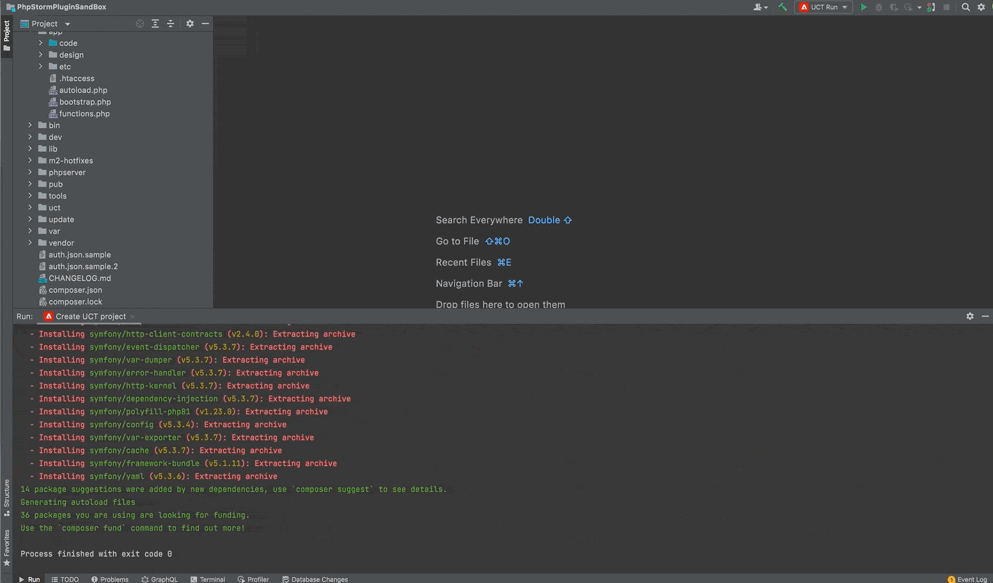Expand the vendor folder

click(x=30, y=243)
